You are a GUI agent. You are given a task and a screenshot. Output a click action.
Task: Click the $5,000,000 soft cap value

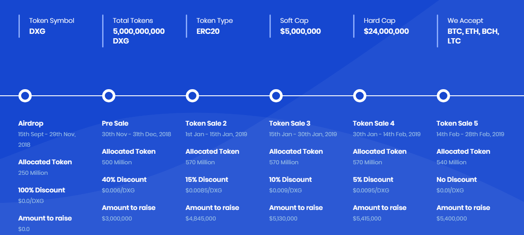tap(300, 31)
